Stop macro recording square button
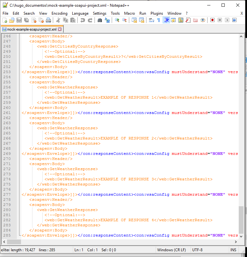 [220, 20]
